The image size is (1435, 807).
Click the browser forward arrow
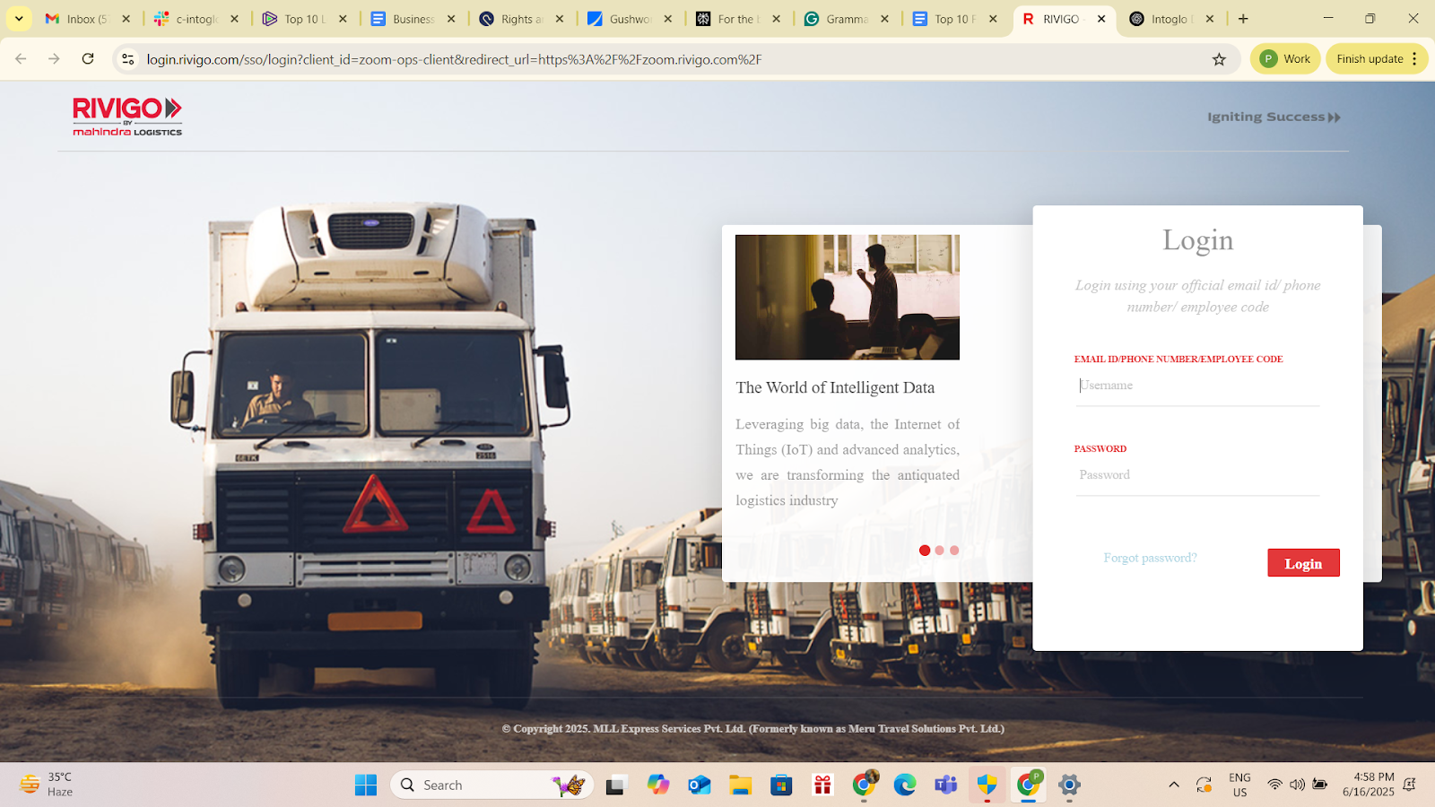pyautogui.click(x=54, y=59)
